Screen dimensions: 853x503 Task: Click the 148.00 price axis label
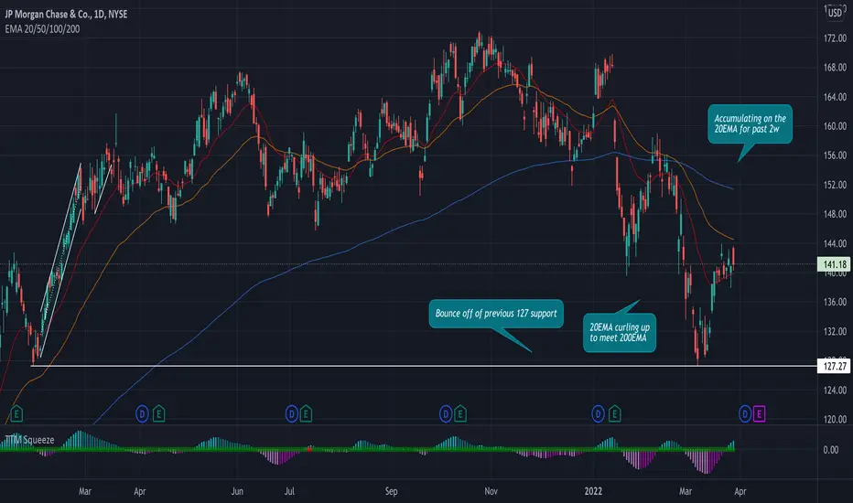pos(835,214)
